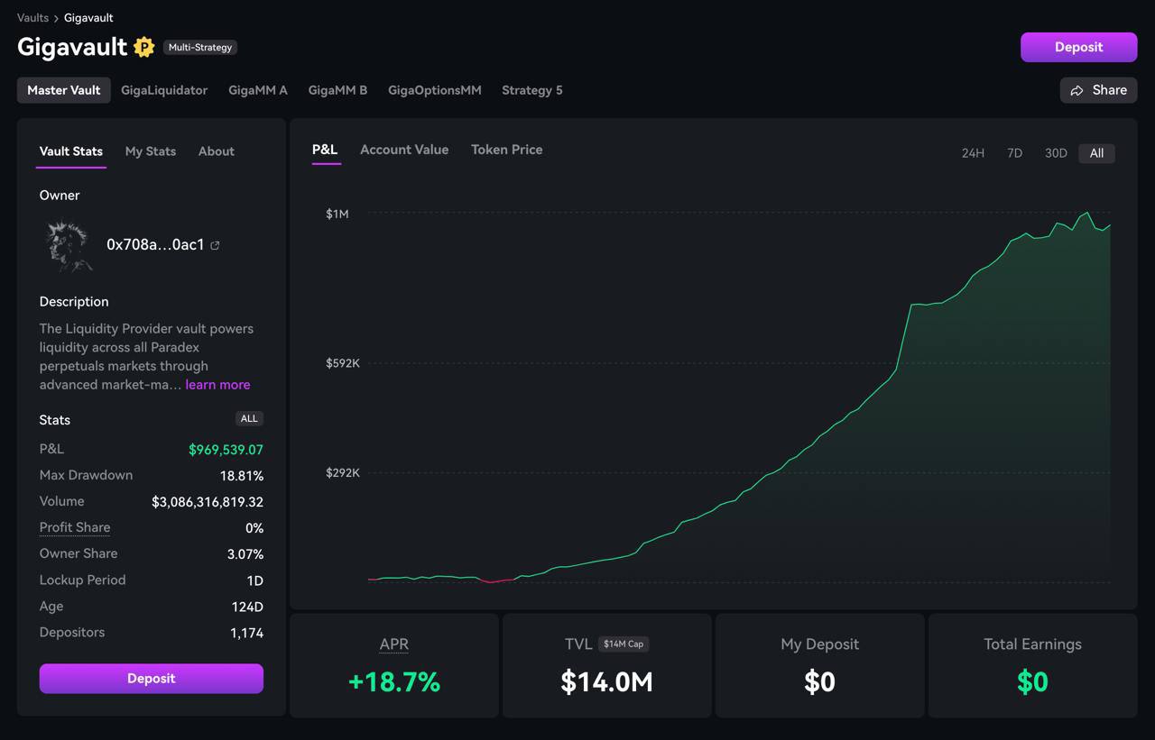Click the P&L value $969,539.07
1155x740 pixels.
[226, 450]
